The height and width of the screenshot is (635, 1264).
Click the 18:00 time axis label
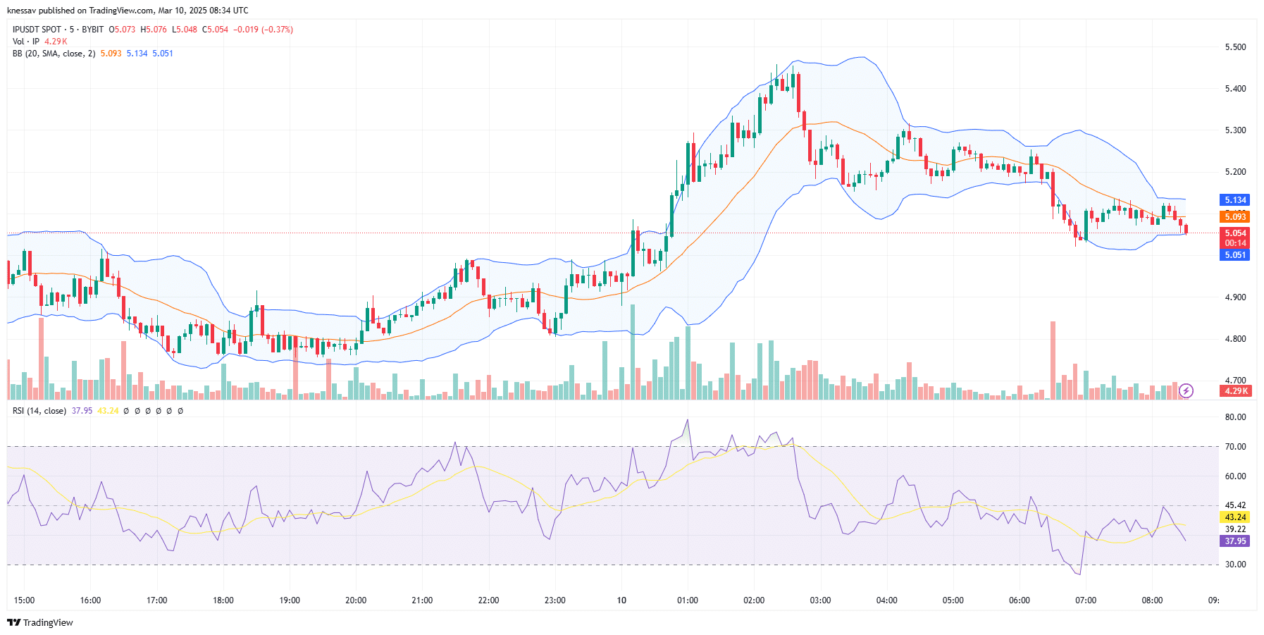point(223,600)
